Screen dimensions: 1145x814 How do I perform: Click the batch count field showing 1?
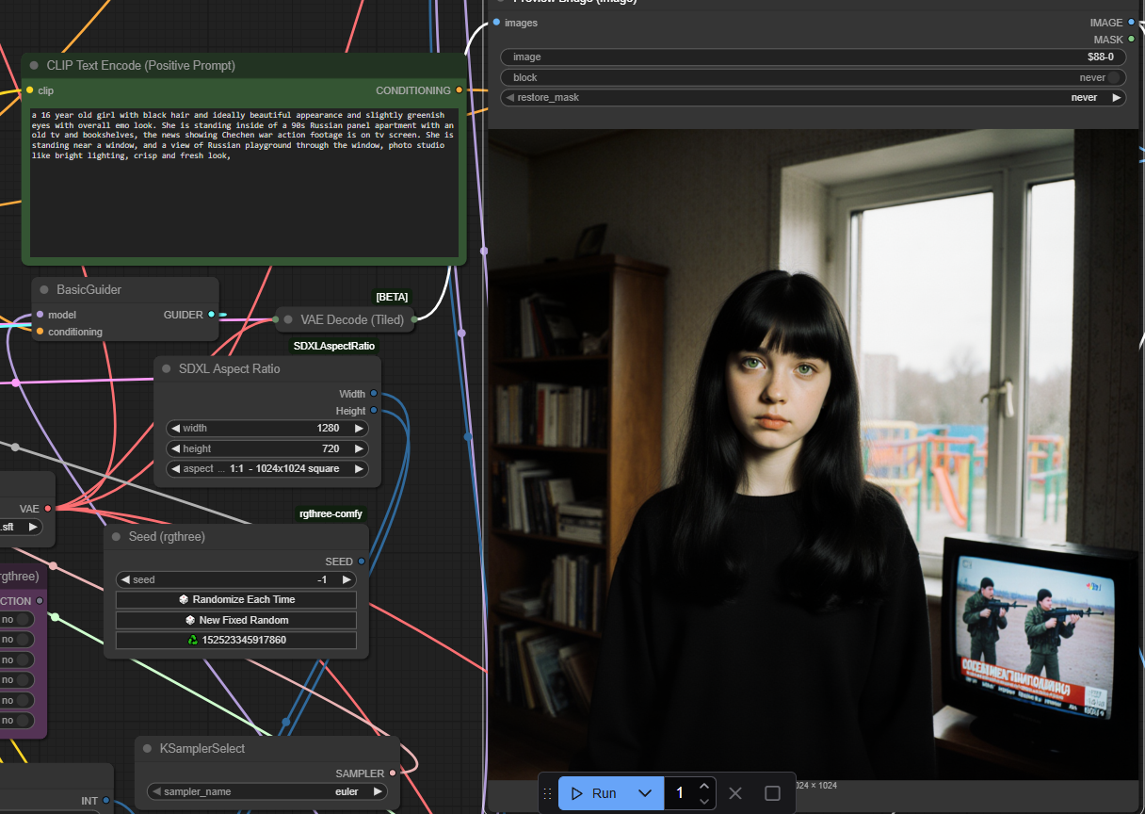[x=681, y=793]
